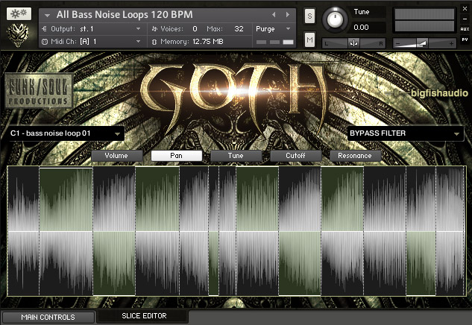
Task: Switch to the SLICE EDITOR tab
Action: (143, 317)
